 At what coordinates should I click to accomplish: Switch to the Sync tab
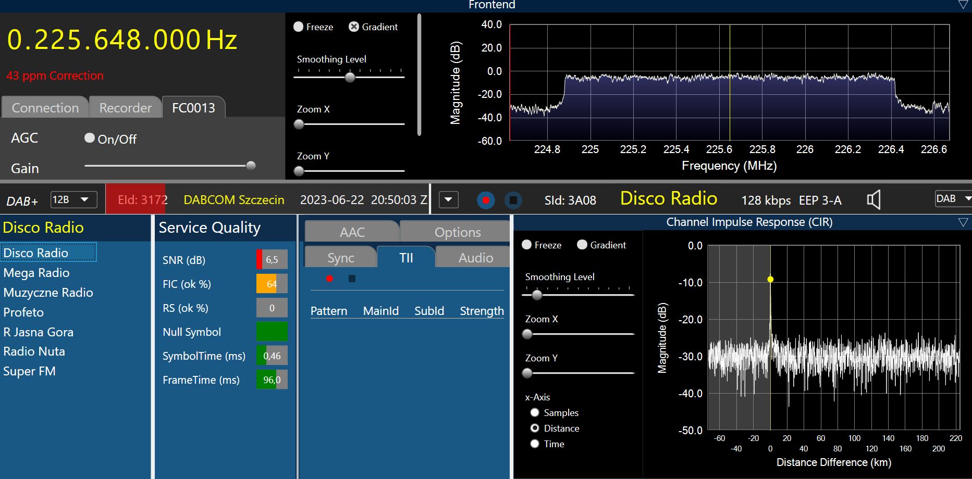pos(340,258)
